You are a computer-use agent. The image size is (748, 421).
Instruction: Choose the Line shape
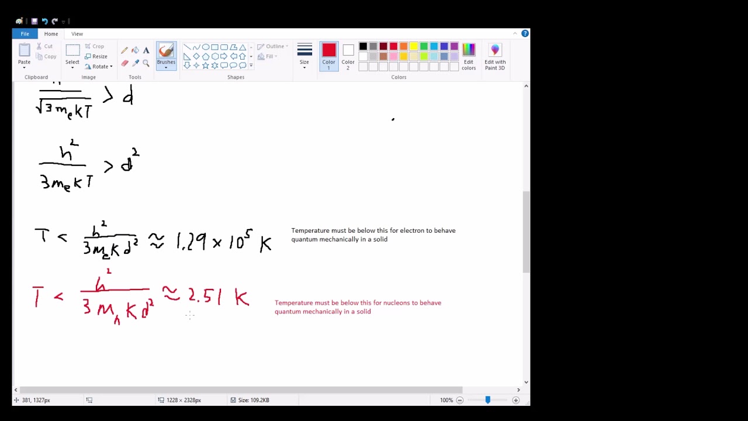point(187,47)
